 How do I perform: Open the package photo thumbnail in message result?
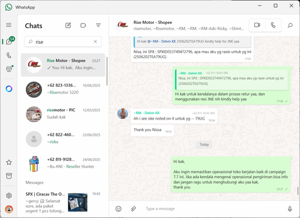pyautogui.click(x=77, y=202)
